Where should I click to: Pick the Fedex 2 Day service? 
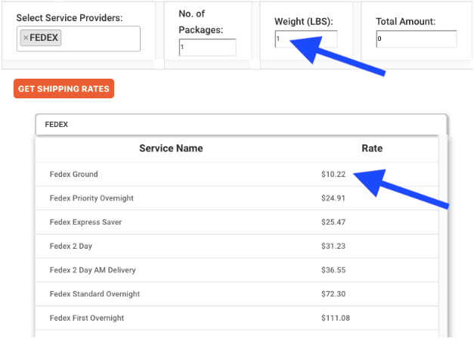237,246
